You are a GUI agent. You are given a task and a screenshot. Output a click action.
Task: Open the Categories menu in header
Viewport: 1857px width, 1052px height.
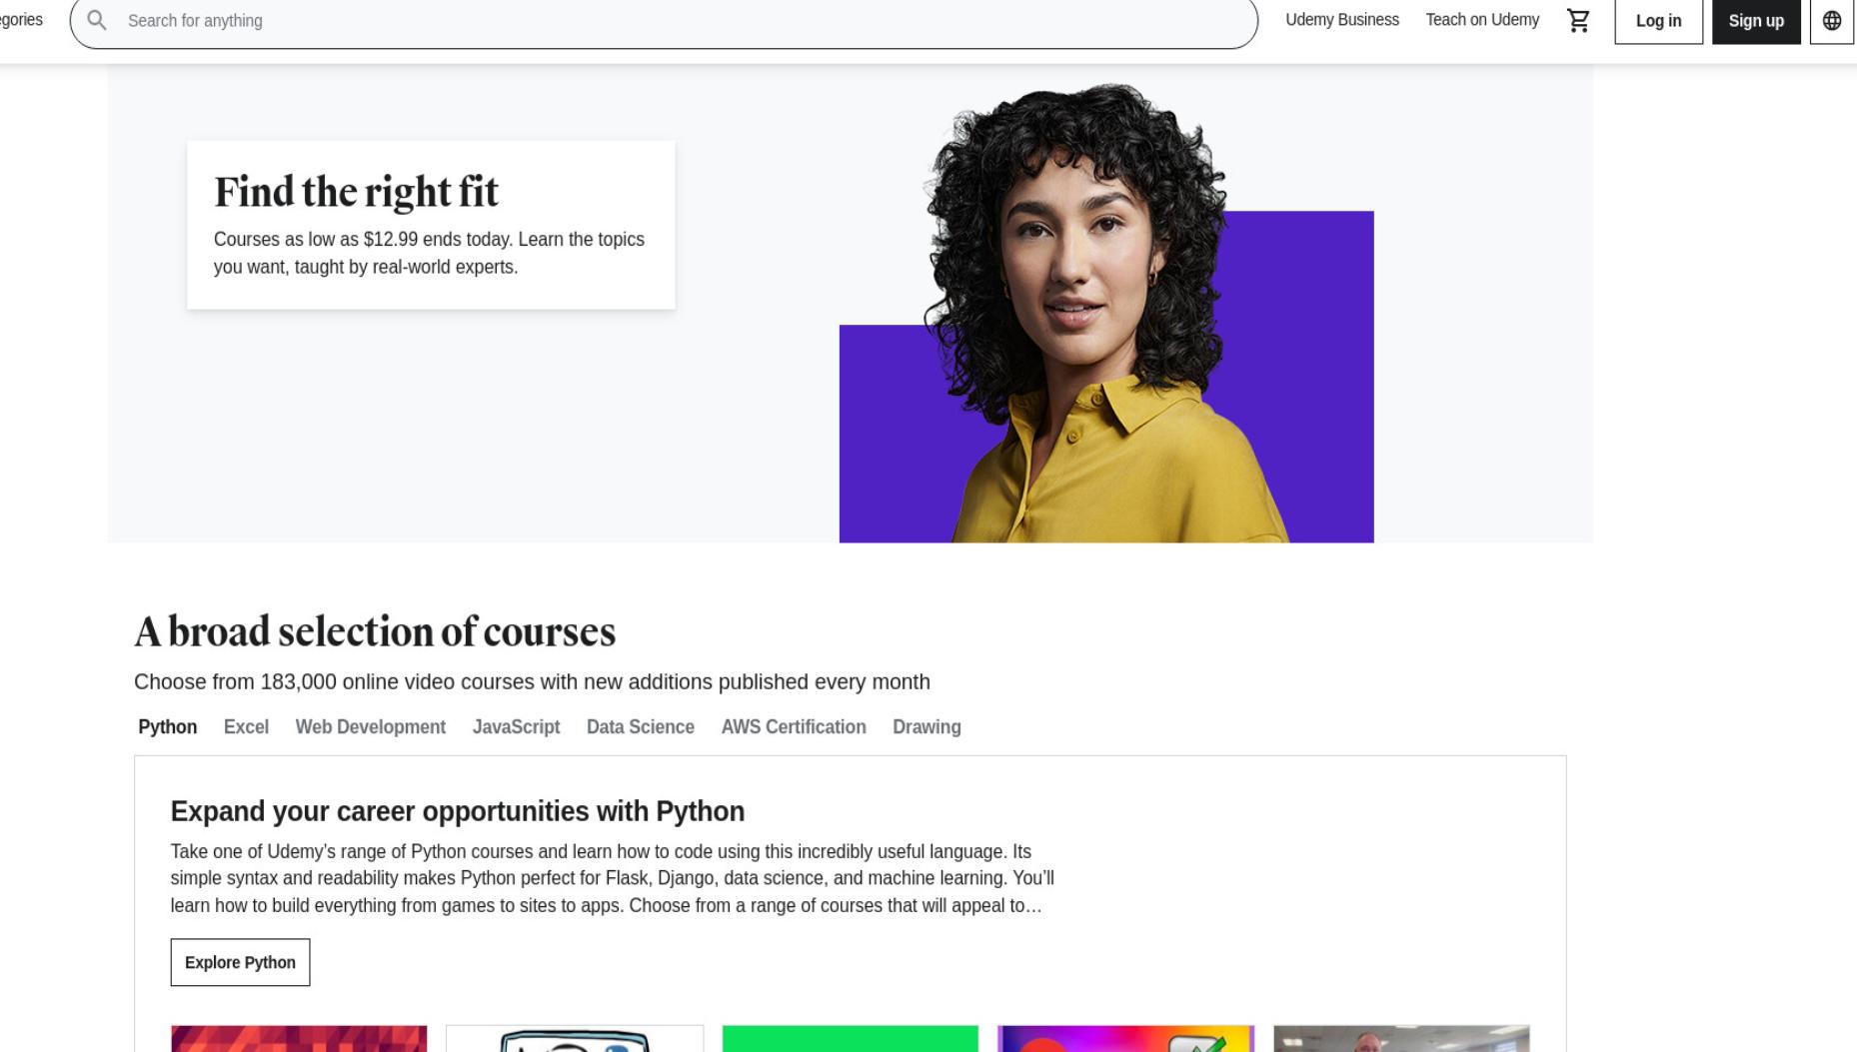21,19
